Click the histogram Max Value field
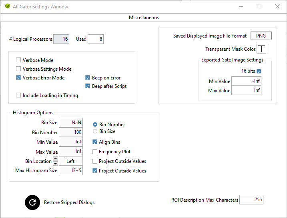 71,151
